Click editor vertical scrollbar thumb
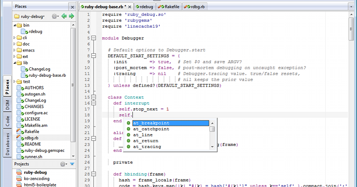 (351, 29)
